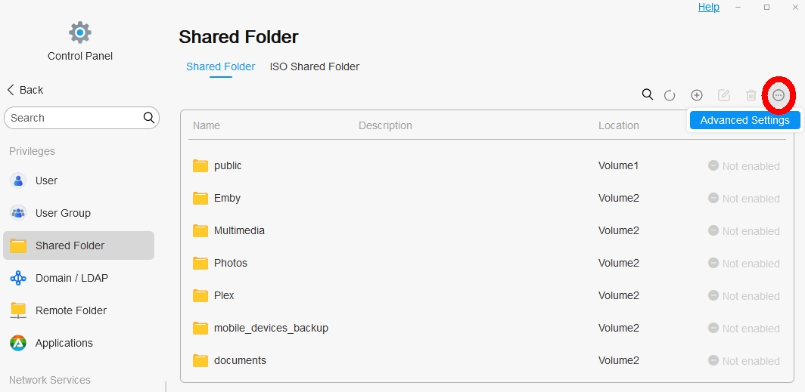The width and height of the screenshot is (805, 392).
Task: Go Back using the chevron button
Action: [x=25, y=90]
